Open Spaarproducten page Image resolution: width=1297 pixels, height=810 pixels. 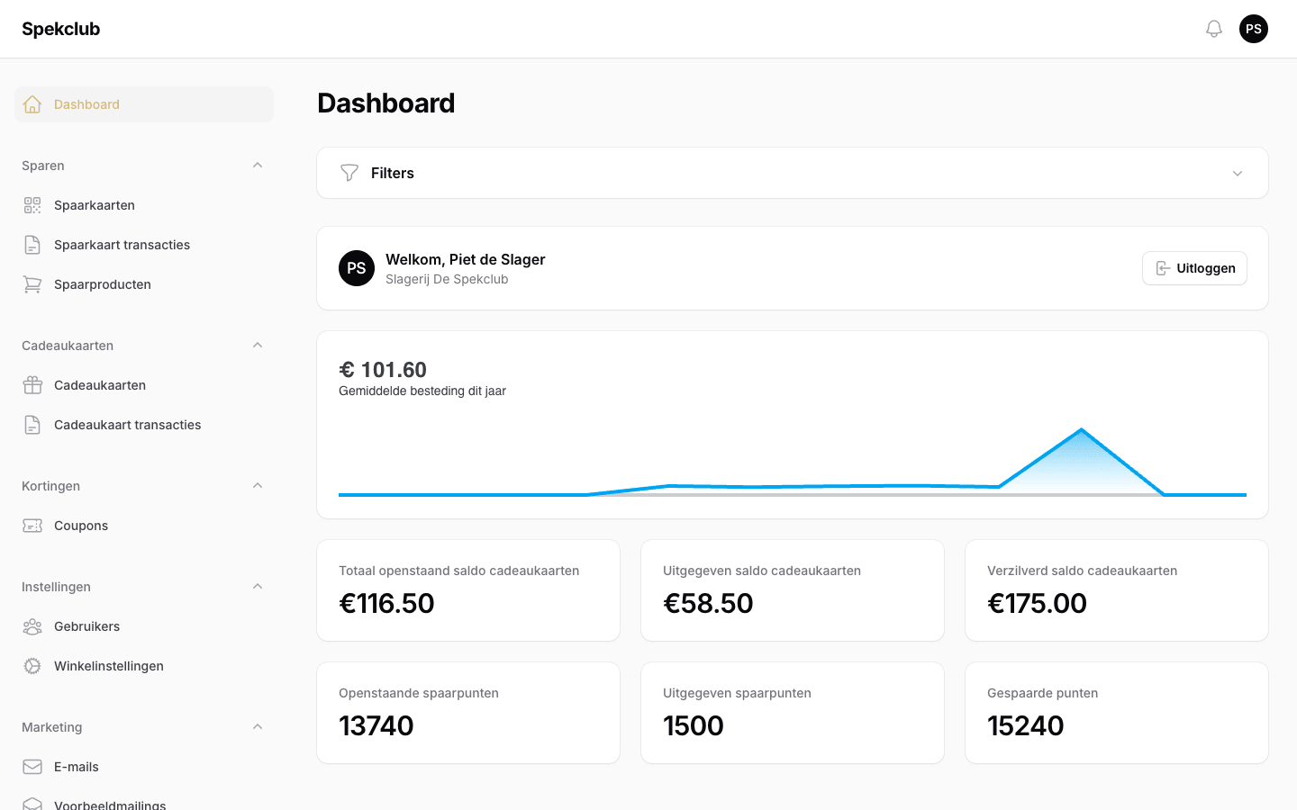pos(144,284)
